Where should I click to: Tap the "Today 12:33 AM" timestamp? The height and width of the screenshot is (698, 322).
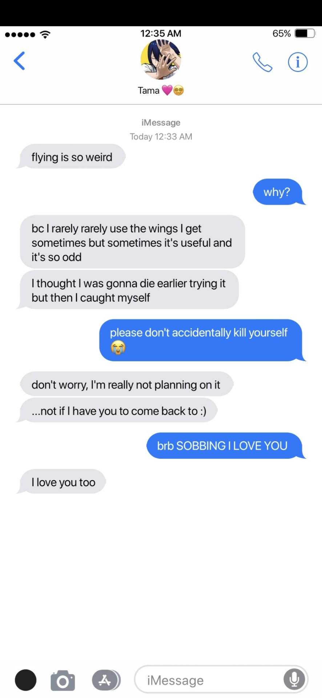click(x=161, y=137)
